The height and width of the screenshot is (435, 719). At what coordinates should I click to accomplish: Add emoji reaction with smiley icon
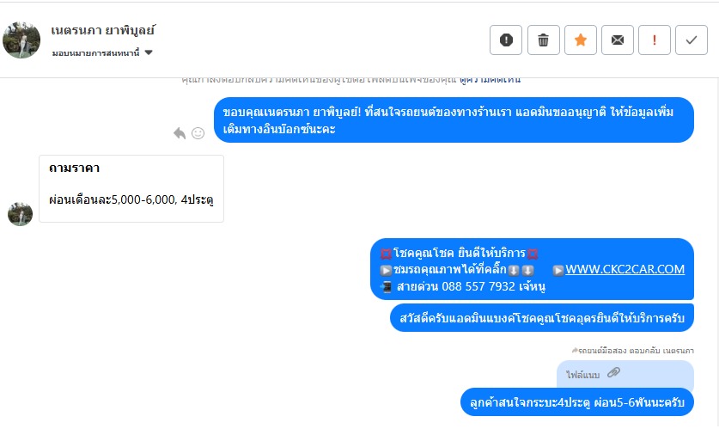tap(198, 133)
